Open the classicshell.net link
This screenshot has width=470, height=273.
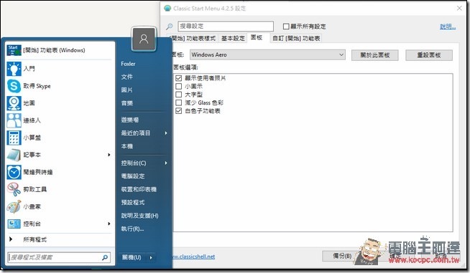194,257
